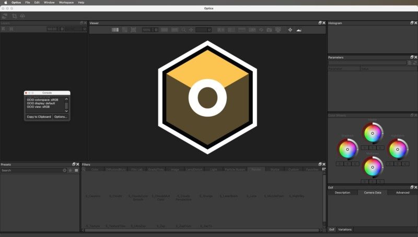Switch Filters panel to grid view icon
The image size is (418, 237).
[323, 169]
